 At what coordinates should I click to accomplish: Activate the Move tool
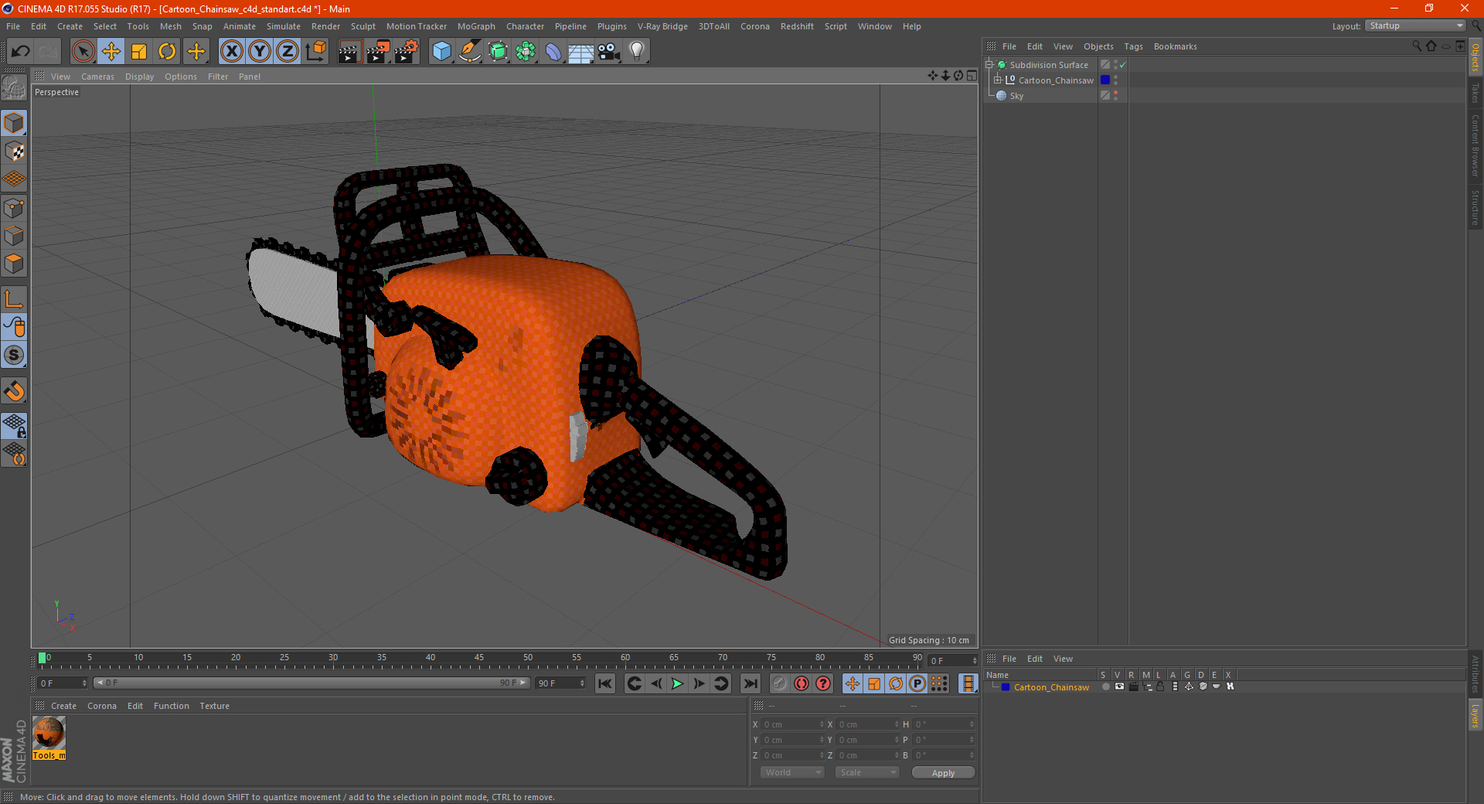111,52
